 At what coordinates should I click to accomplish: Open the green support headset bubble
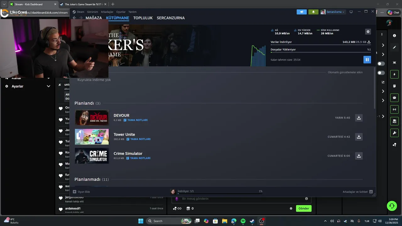coord(392,206)
